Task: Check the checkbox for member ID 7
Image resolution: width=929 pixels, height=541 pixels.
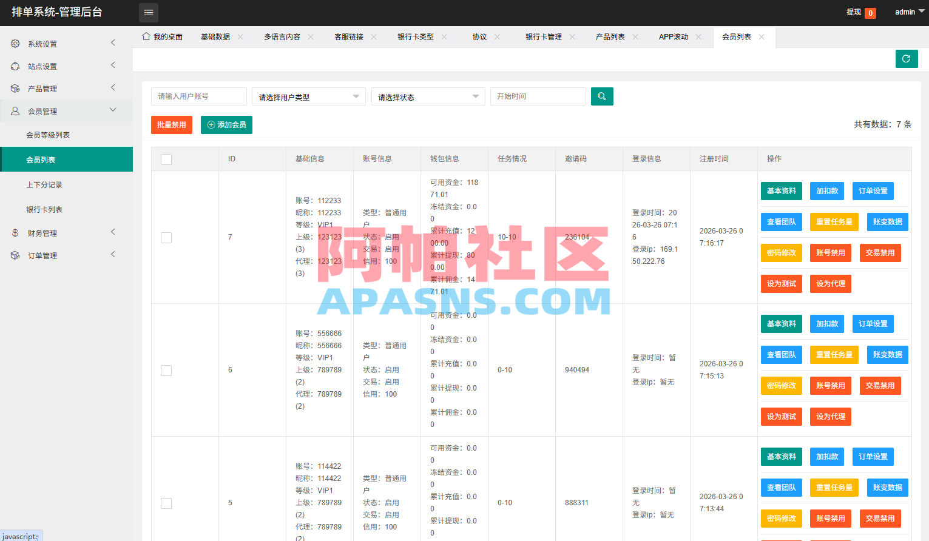Action: coord(166,238)
